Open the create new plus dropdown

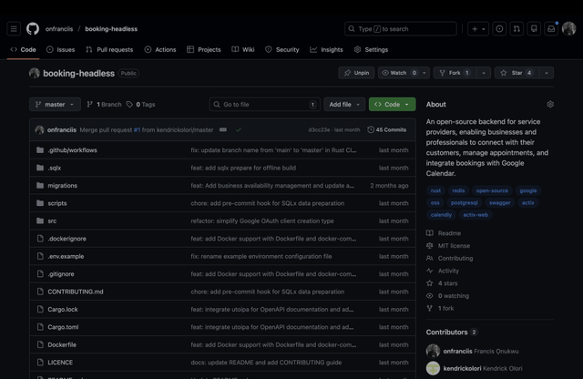(x=478, y=29)
